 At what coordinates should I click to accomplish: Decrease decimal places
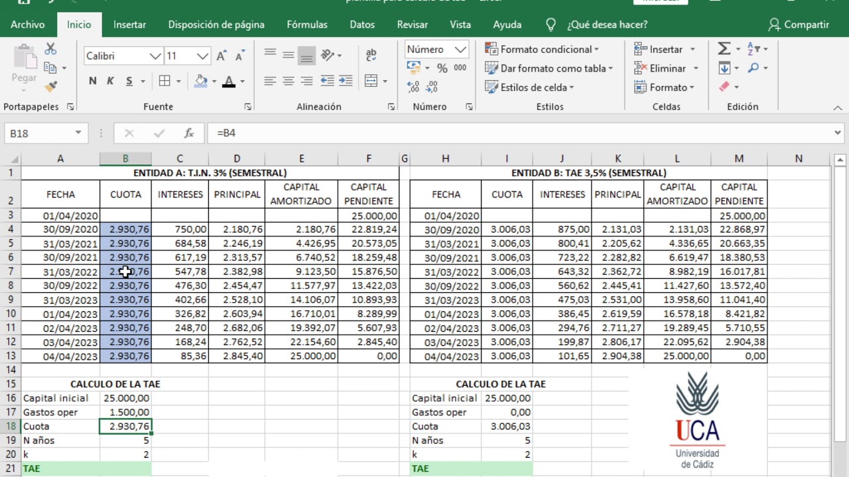pos(432,87)
